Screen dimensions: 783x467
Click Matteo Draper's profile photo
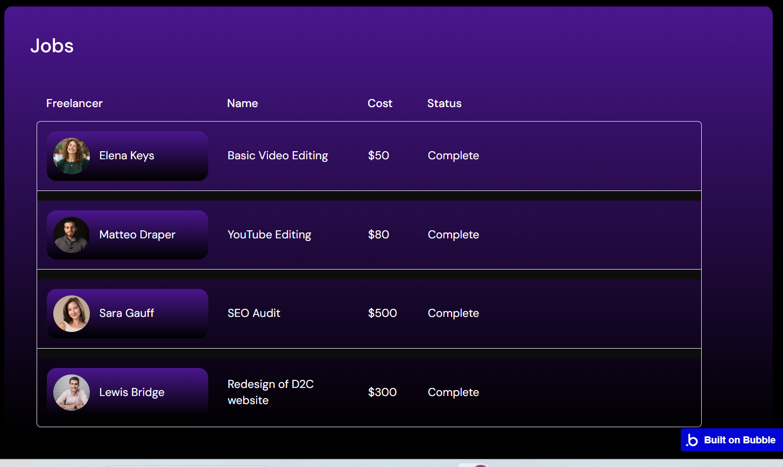point(72,235)
